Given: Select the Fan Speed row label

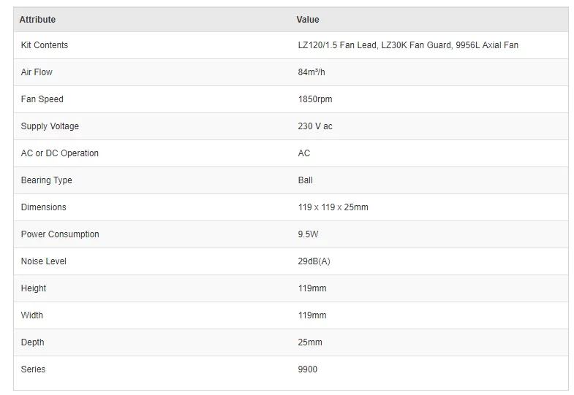Looking at the screenshot, I should click(x=42, y=99).
